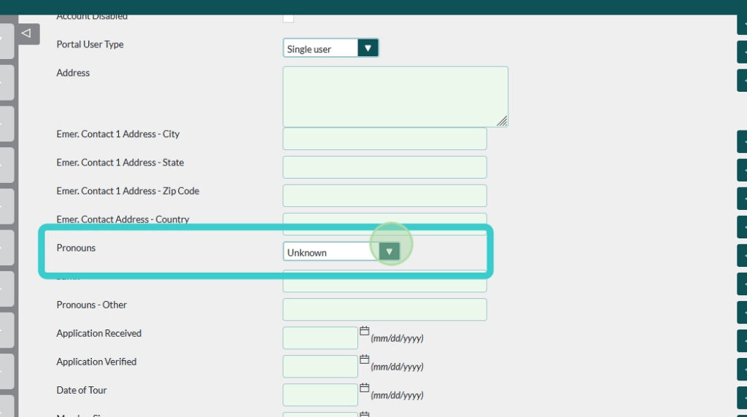Click the Pronouns - Other text field
This screenshot has width=747, height=417.
[384, 309]
